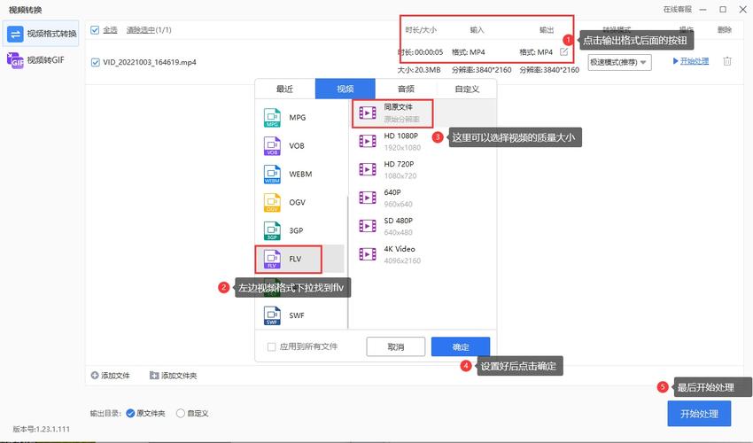This screenshot has width=753, height=443.
Task: Enable 应用到所有文件 checkbox
Action: [x=271, y=346]
